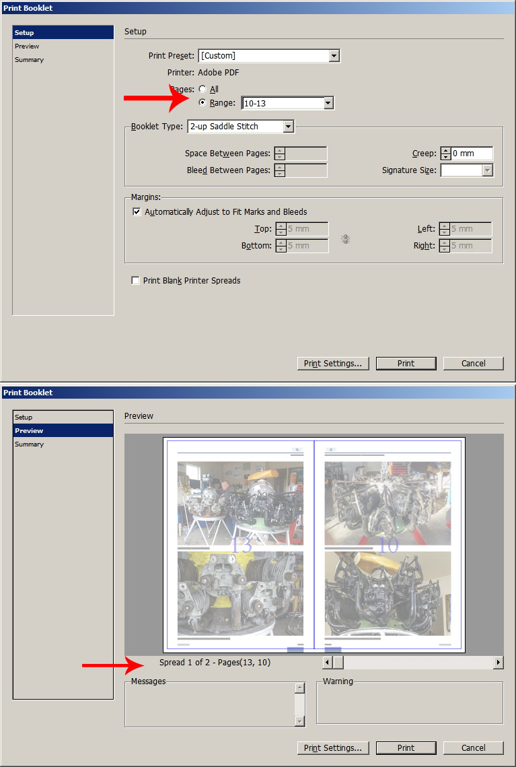Click the Bottom margin stepper arrows
Screen dimensions: 516x767
pyautogui.click(x=281, y=246)
